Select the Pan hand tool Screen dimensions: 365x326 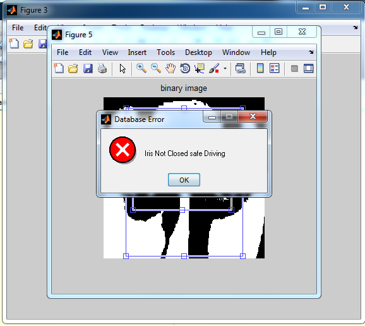pyautogui.click(x=171, y=69)
